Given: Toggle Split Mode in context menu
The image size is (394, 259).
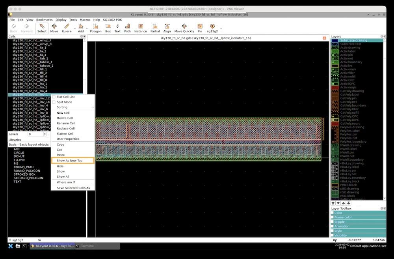Looking at the screenshot, I should coord(54,102).
